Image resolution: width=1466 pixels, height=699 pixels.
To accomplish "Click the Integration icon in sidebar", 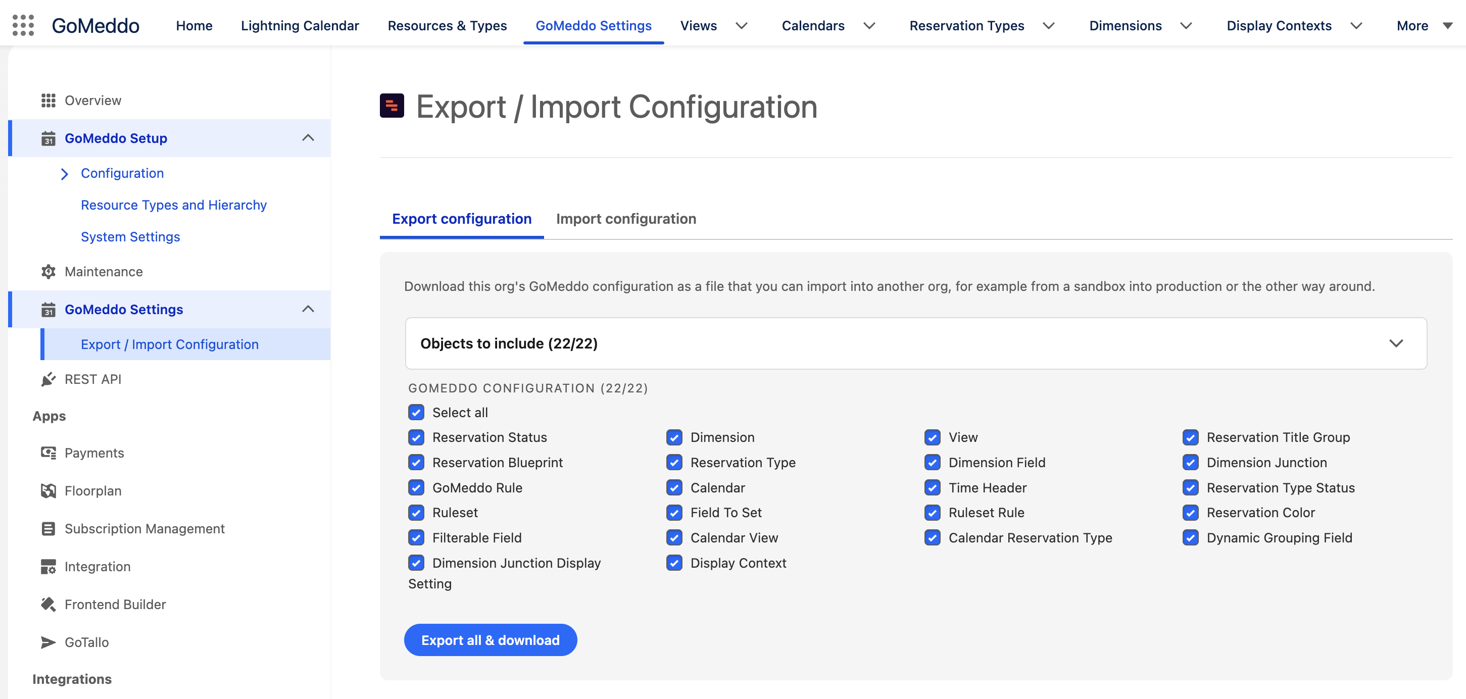I will [48, 567].
